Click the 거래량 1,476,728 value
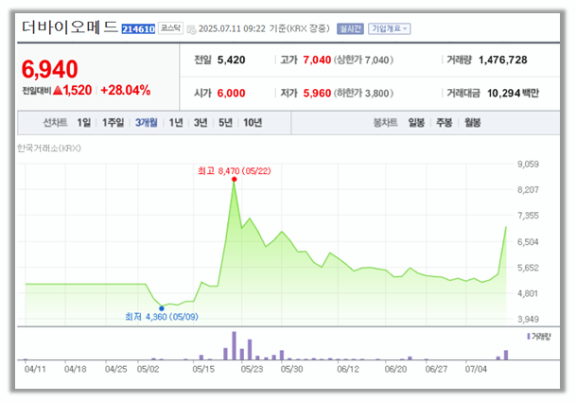Viewport: 576px width, 402px height. click(503, 60)
